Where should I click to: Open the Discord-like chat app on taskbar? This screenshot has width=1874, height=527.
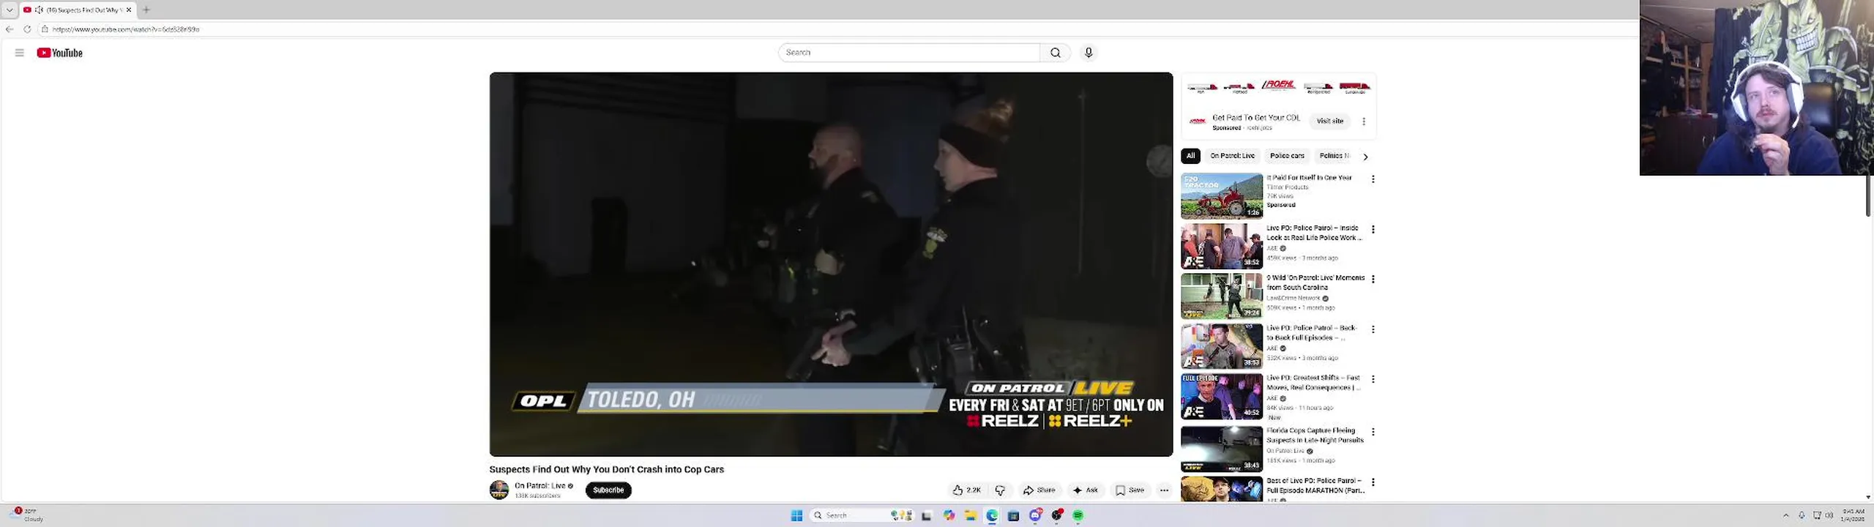tap(1035, 516)
